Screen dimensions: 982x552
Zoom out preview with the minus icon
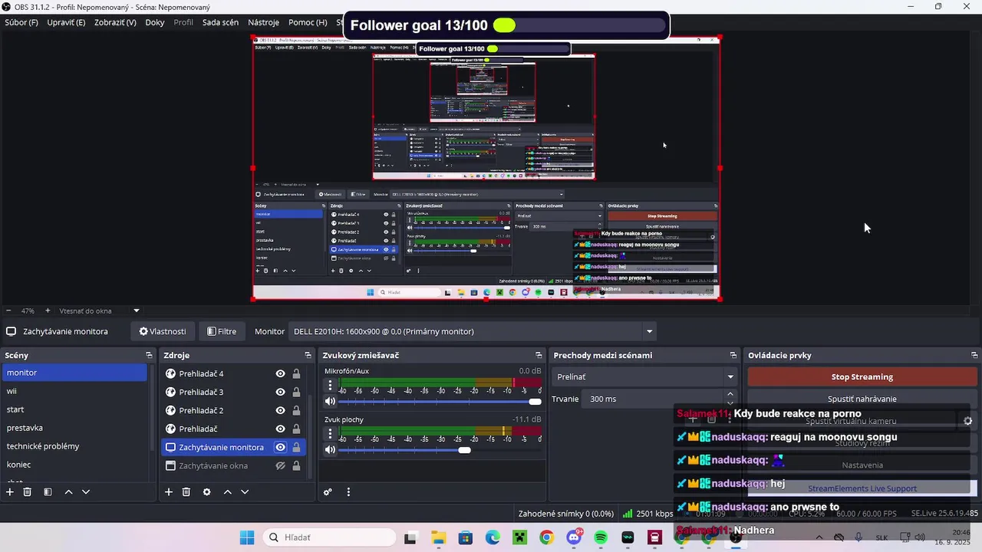8,310
